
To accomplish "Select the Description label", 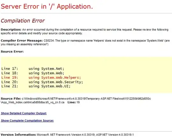I will pyautogui.click(x=11, y=30).
